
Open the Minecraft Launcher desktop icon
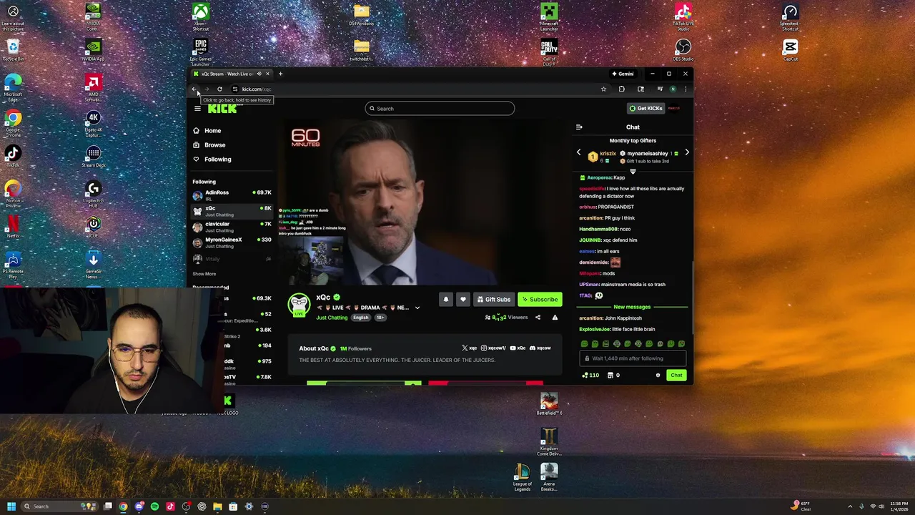click(549, 17)
